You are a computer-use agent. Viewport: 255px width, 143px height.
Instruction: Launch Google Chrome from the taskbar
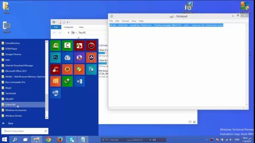pos(48,139)
